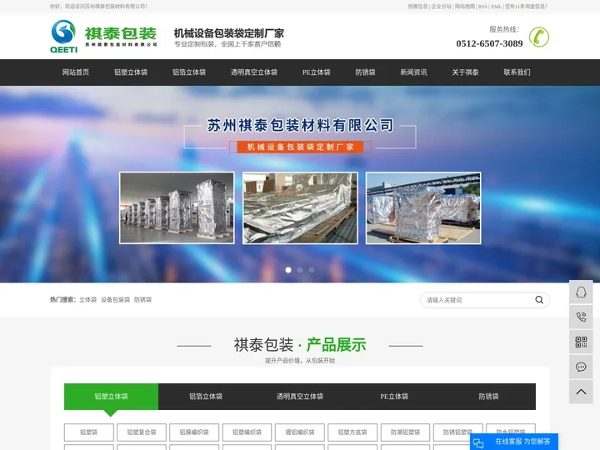Switch to 透明真空立体袋 product tab
Viewport: 600px width, 450px height.
pos(300,397)
